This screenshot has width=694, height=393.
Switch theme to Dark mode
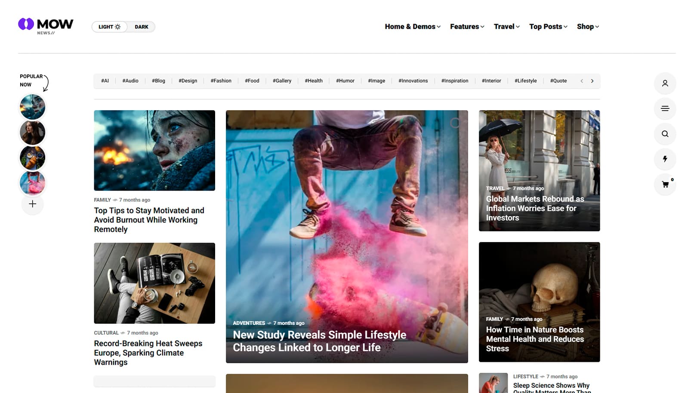(141, 27)
